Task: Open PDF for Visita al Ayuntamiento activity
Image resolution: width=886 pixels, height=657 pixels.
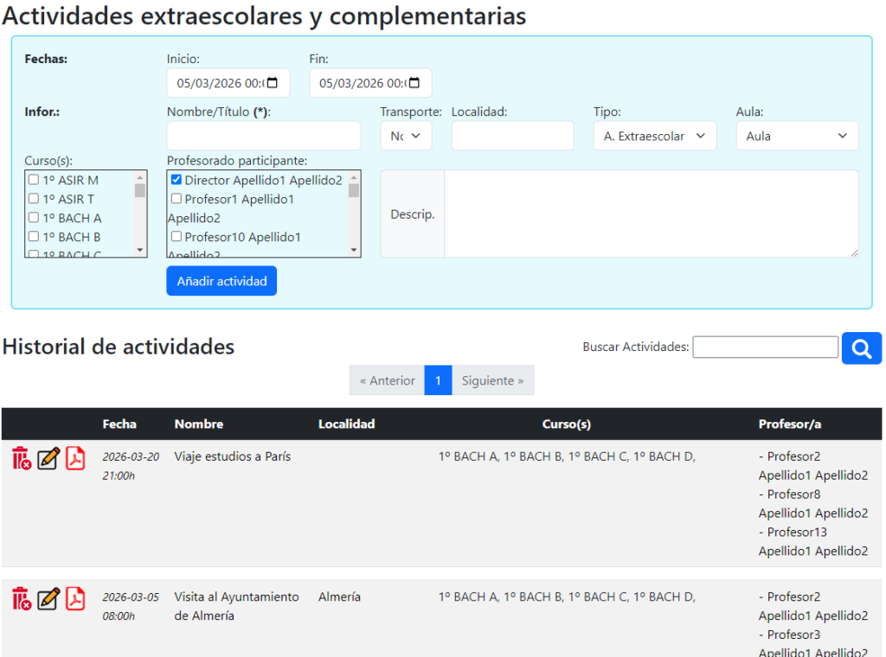Action: pos(75,598)
